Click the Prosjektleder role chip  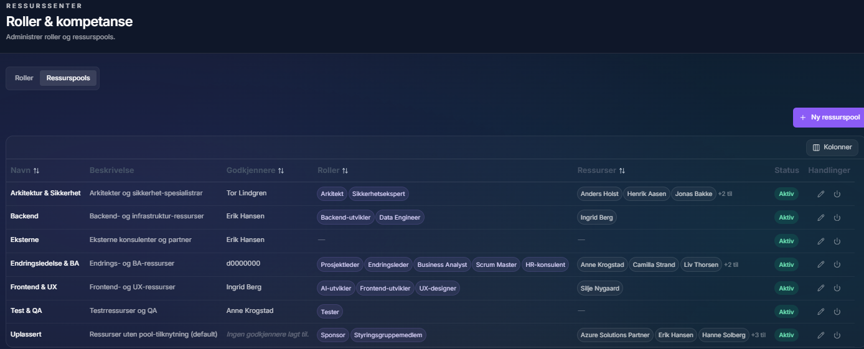click(340, 265)
